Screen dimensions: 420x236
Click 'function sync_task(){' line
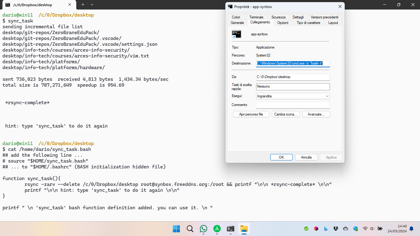pyautogui.click(x=31, y=179)
